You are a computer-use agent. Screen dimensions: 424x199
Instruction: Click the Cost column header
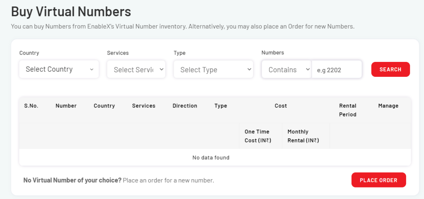point(281,106)
